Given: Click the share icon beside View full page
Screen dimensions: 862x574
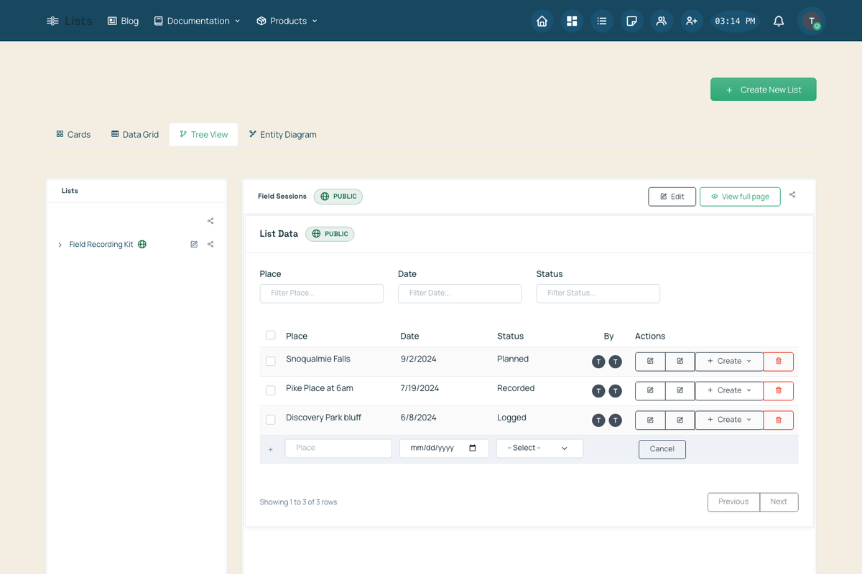Looking at the screenshot, I should (792, 194).
